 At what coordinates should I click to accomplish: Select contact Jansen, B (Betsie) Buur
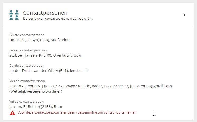coord(36,107)
